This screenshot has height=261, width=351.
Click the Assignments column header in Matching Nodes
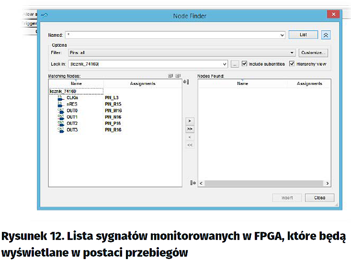pyautogui.click(x=143, y=84)
